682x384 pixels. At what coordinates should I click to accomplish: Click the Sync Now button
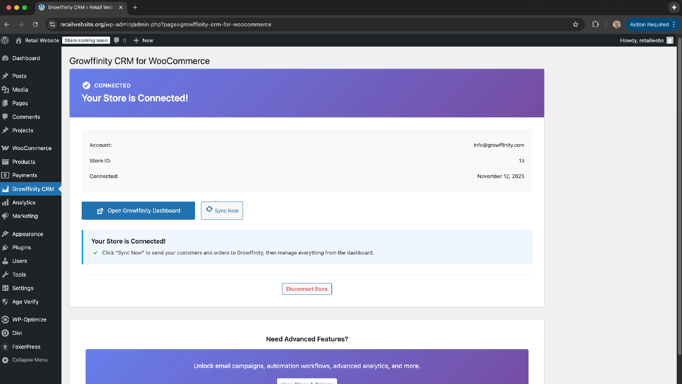[x=222, y=210]
